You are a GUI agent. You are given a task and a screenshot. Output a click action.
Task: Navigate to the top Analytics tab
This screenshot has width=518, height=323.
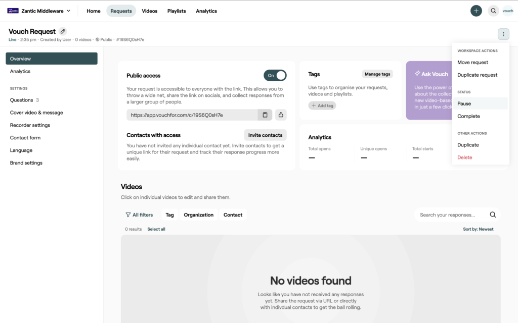point(206,11)
